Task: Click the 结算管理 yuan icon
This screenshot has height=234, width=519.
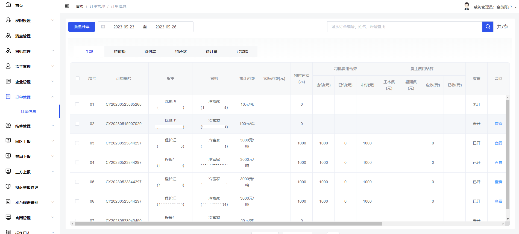Action: tap(8, 126)
